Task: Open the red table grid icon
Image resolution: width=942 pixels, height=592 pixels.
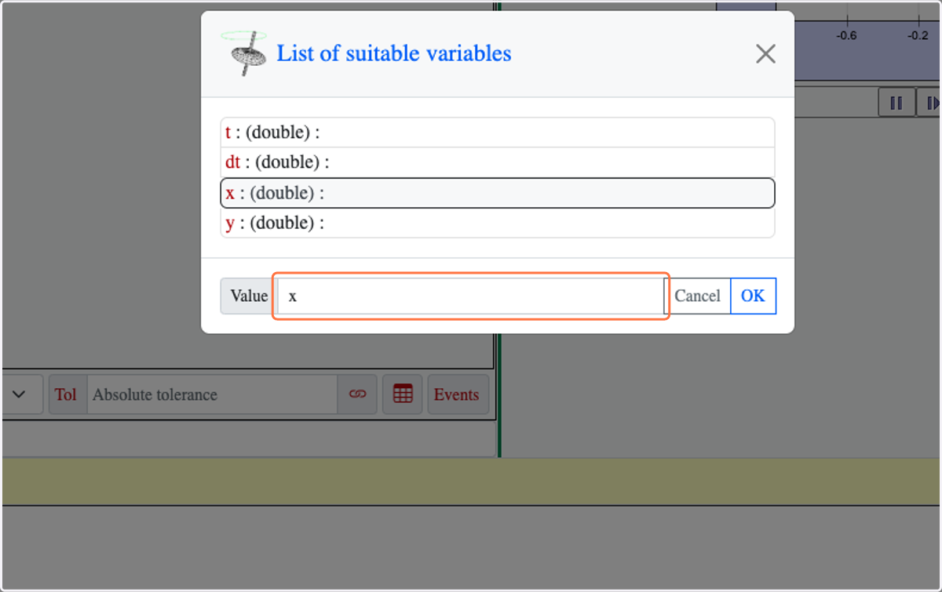Action: point(403,394)
